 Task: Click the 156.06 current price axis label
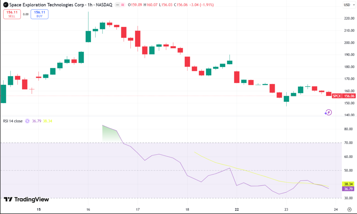click(349, 96)
